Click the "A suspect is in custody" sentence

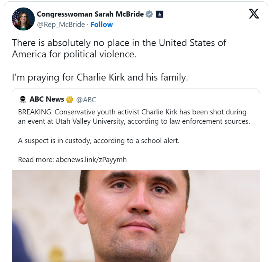[x=99, y=141]
